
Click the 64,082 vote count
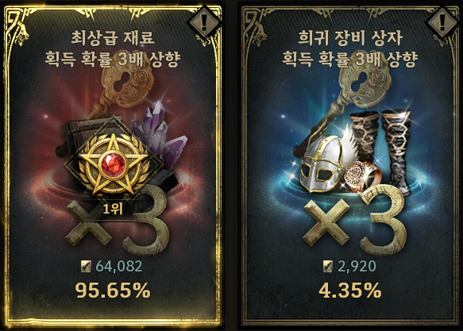coord(119,267)
